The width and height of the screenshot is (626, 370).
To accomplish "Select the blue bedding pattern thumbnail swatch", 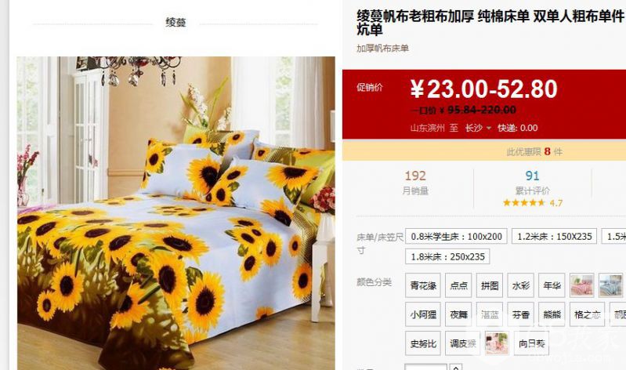I will [611, 285].
